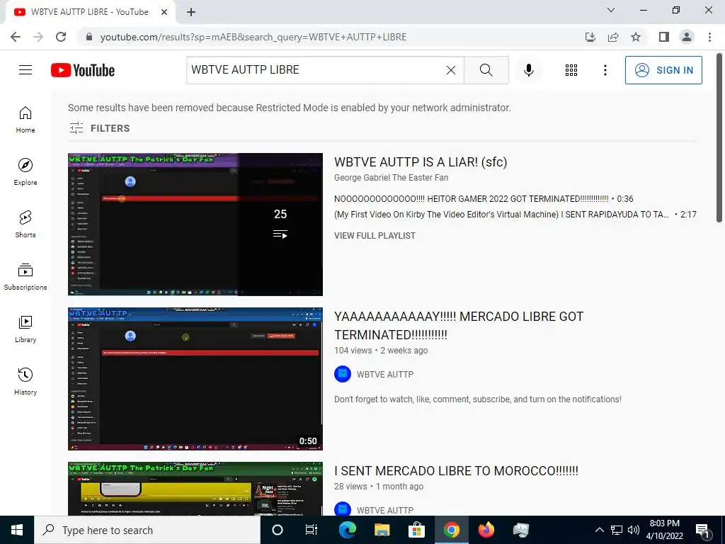
Task: Open I SENT MERCADO LIBRE TO MOROCCO title
Action: 457,471
